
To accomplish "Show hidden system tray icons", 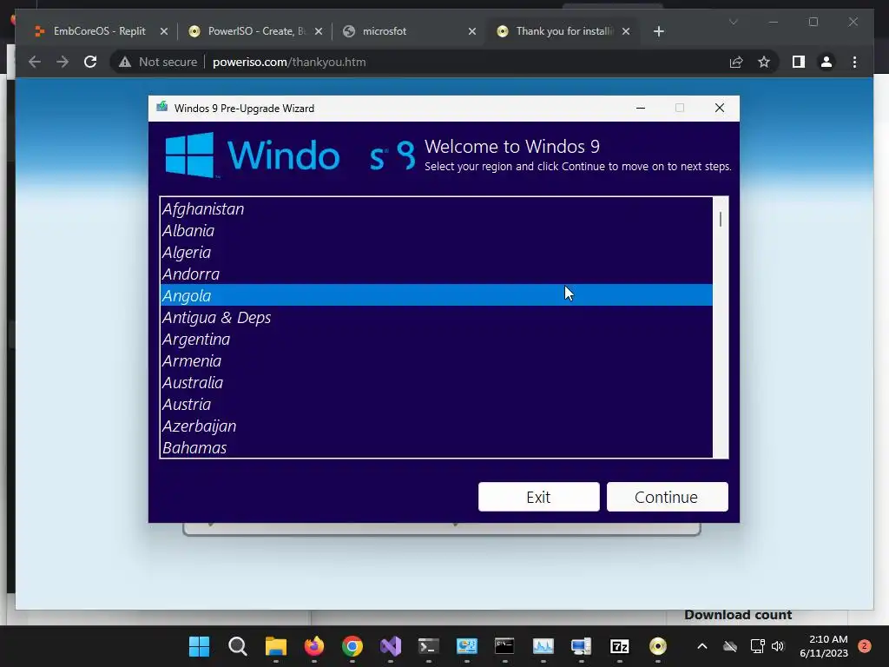I will (x=701, y=646).
